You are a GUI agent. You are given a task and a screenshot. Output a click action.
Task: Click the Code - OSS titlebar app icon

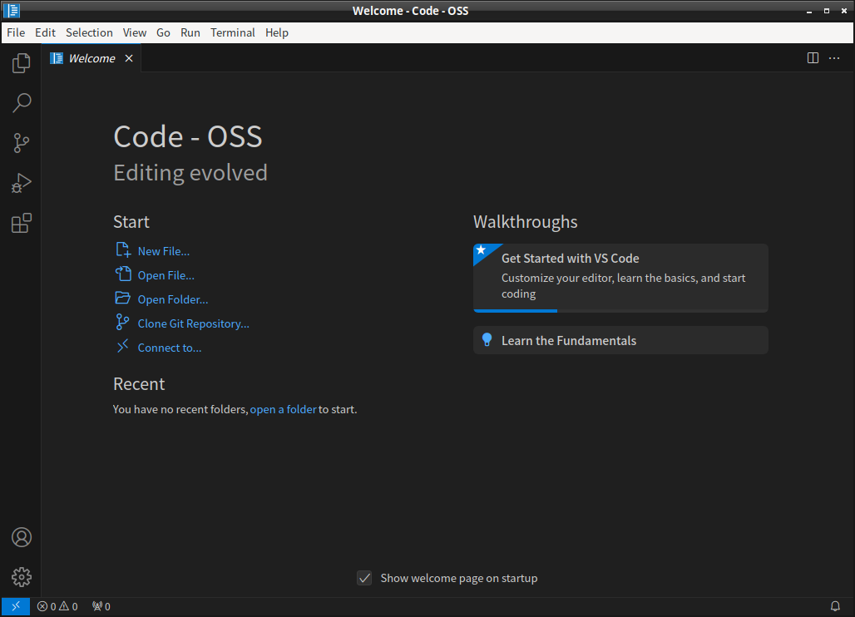pyautogui.click(x=12, y=10)
